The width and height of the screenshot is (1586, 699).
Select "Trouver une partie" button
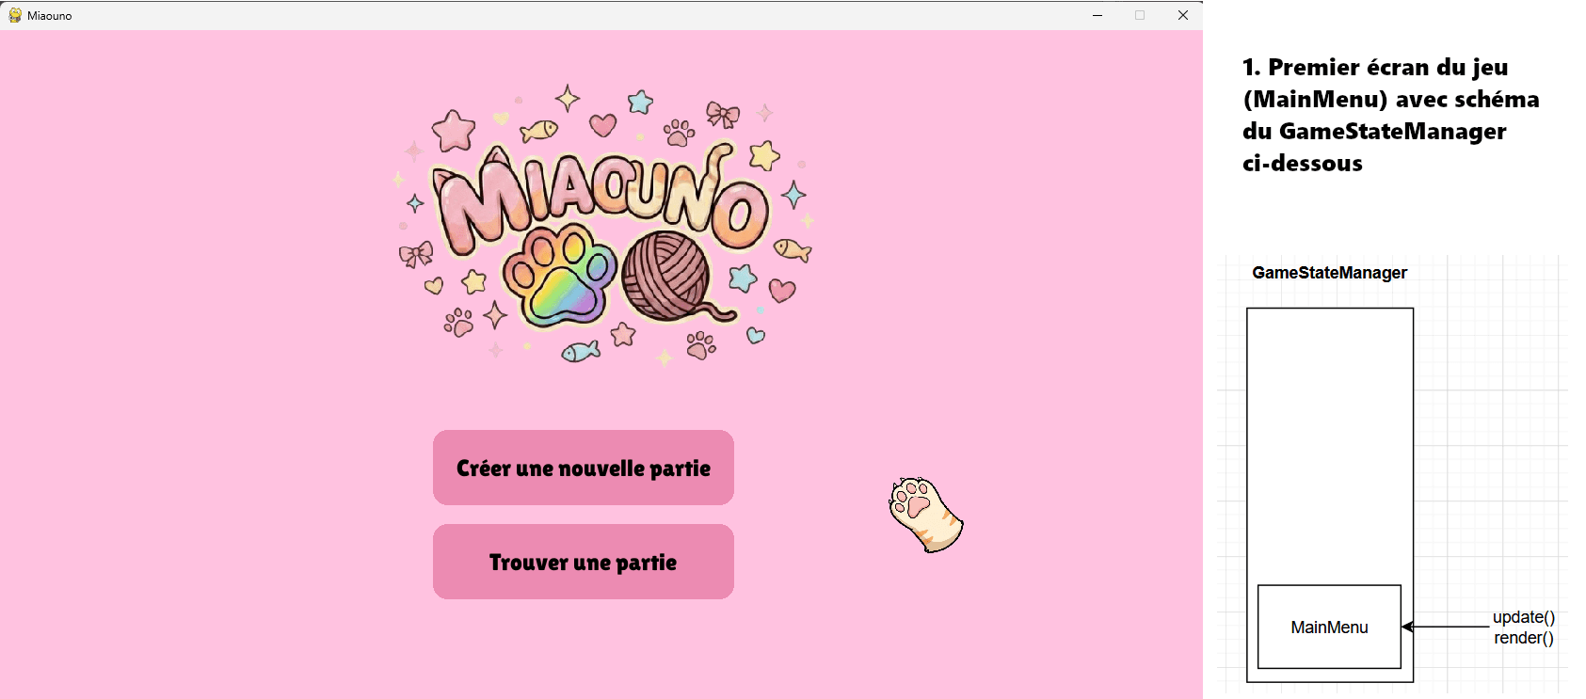pyautogui.click(x=583, y=562)
